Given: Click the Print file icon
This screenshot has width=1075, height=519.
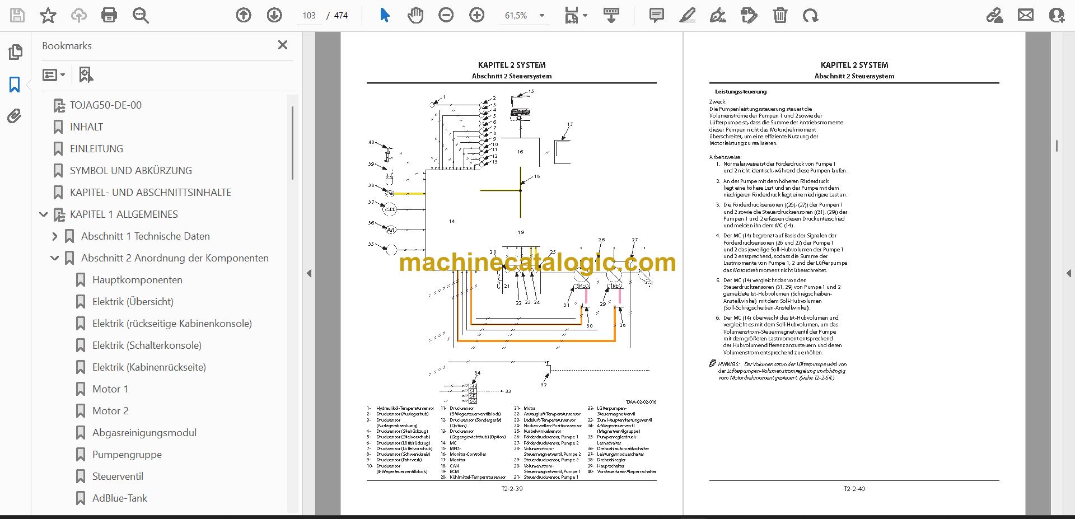Looking at the screenshot, I should click(x=109, y=15).
